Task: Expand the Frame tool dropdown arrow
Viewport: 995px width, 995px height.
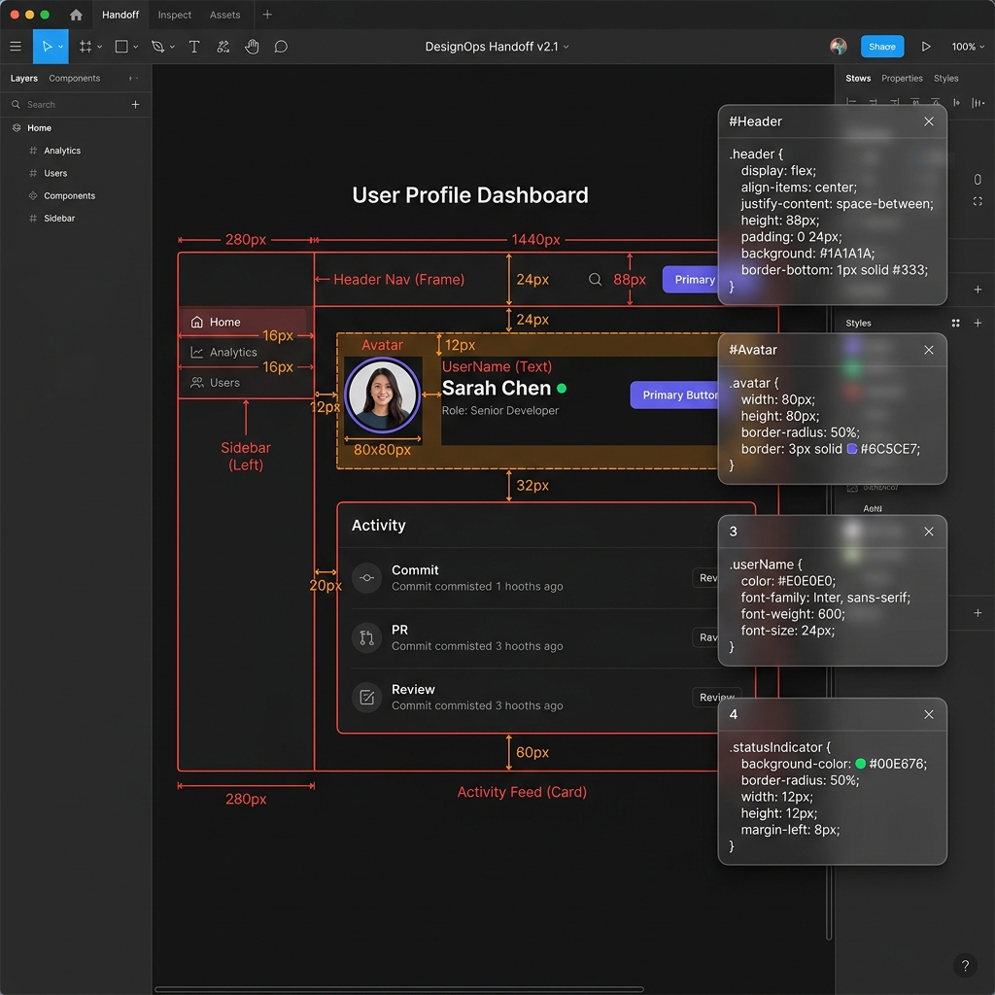Action: 100,47
